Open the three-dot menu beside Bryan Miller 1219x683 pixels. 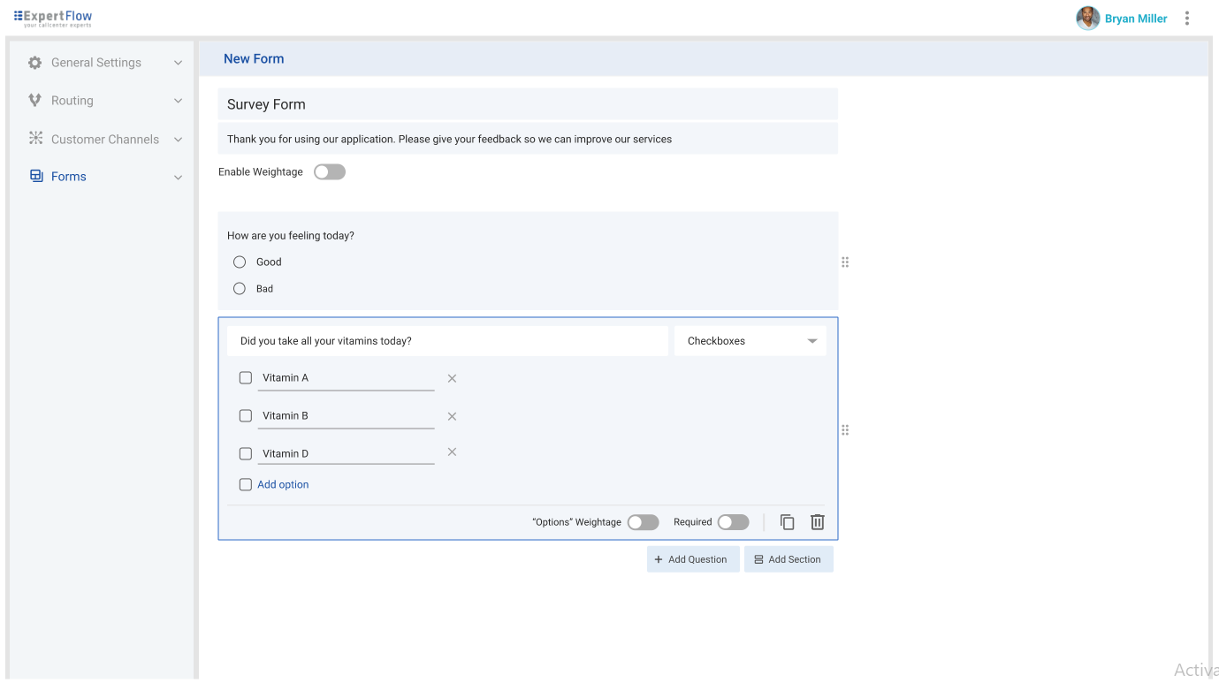click(1187, 19)
